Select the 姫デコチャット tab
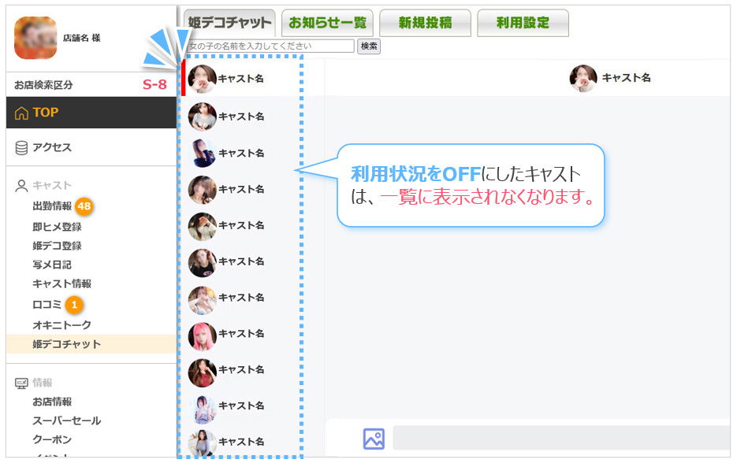Screen dimensions: 737x463 (x=229, y=23)
